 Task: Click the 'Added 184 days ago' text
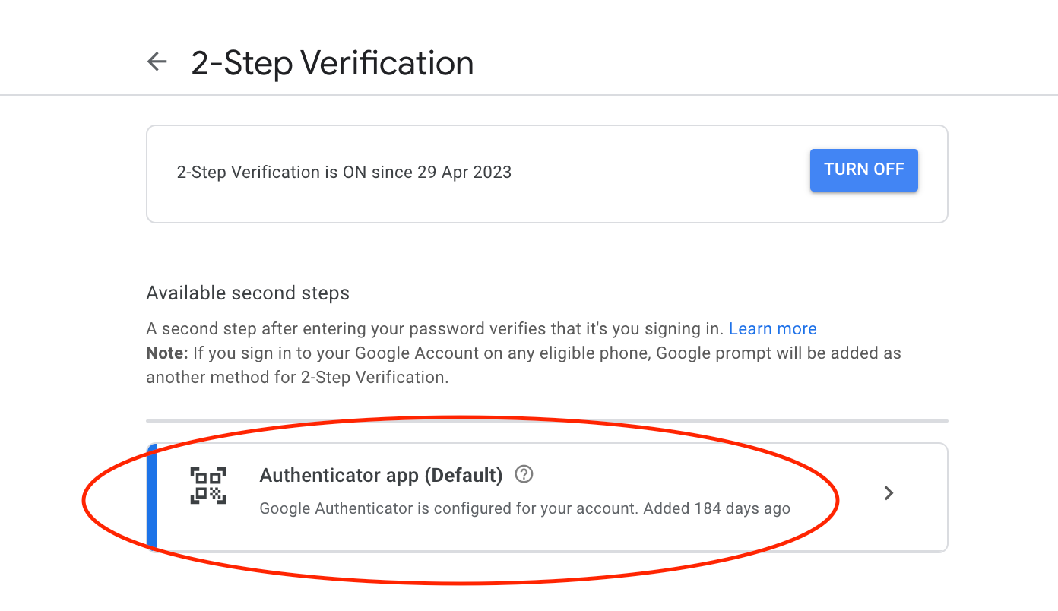coord(717,508)
